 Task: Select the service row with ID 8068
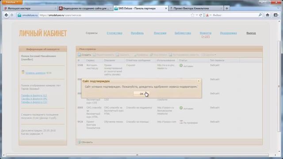169,112
